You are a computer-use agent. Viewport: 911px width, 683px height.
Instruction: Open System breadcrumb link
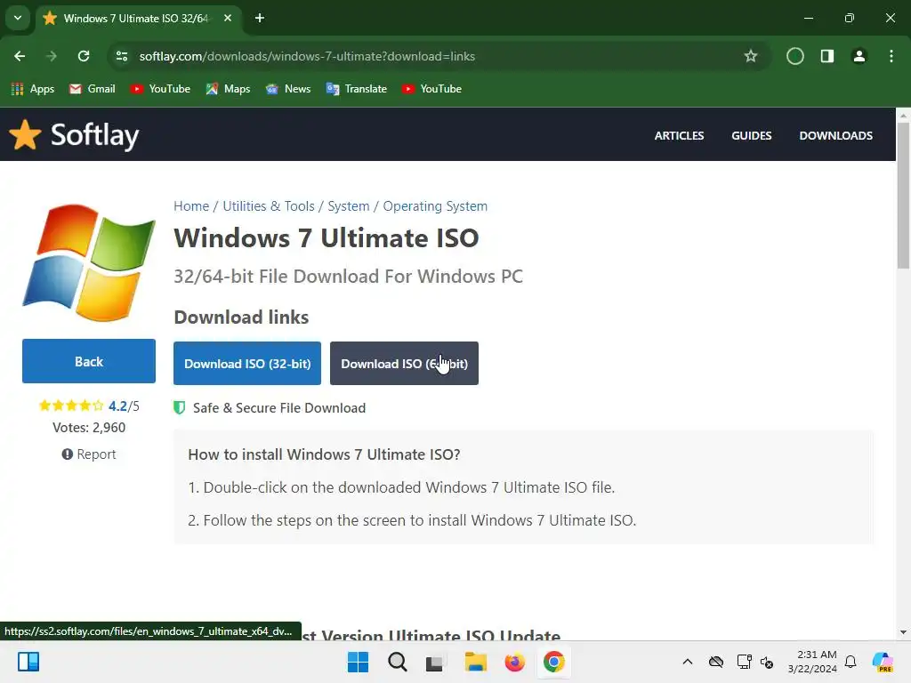coord(349,206)
